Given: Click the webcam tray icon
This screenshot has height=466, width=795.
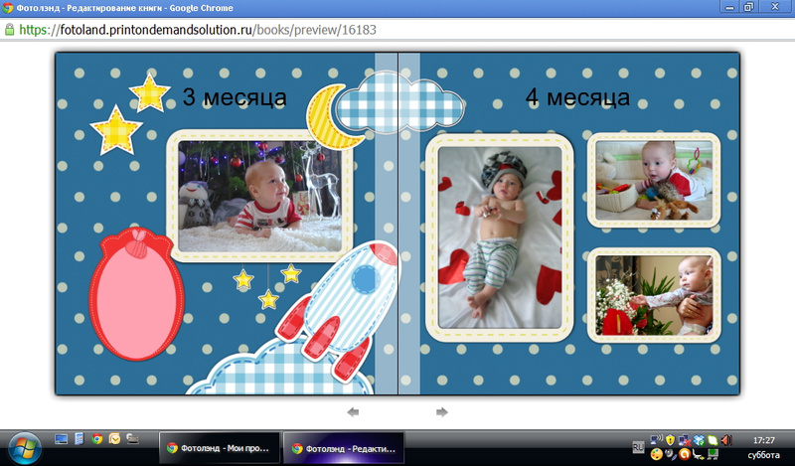Looking at the screenshot, I should tap(670, 454).
